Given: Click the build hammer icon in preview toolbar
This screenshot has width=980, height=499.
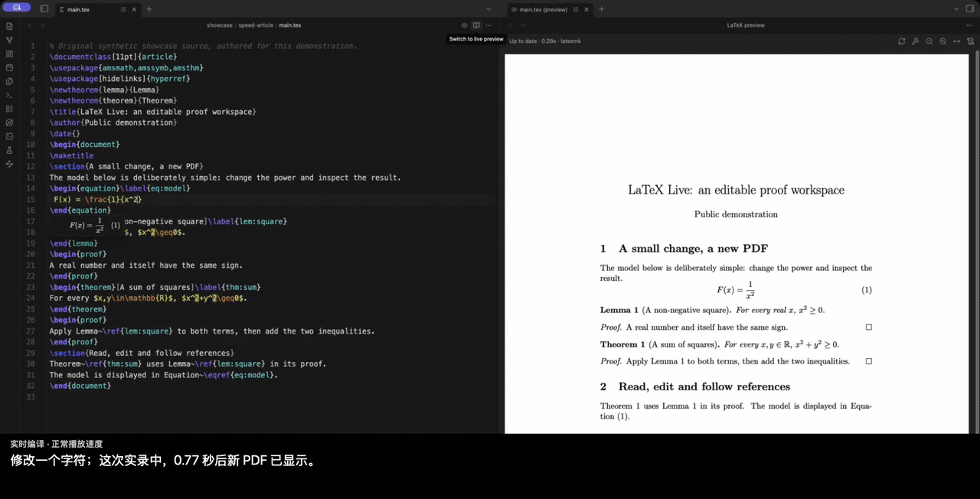Looking at the screenshot, I should [x=915, y=41].
